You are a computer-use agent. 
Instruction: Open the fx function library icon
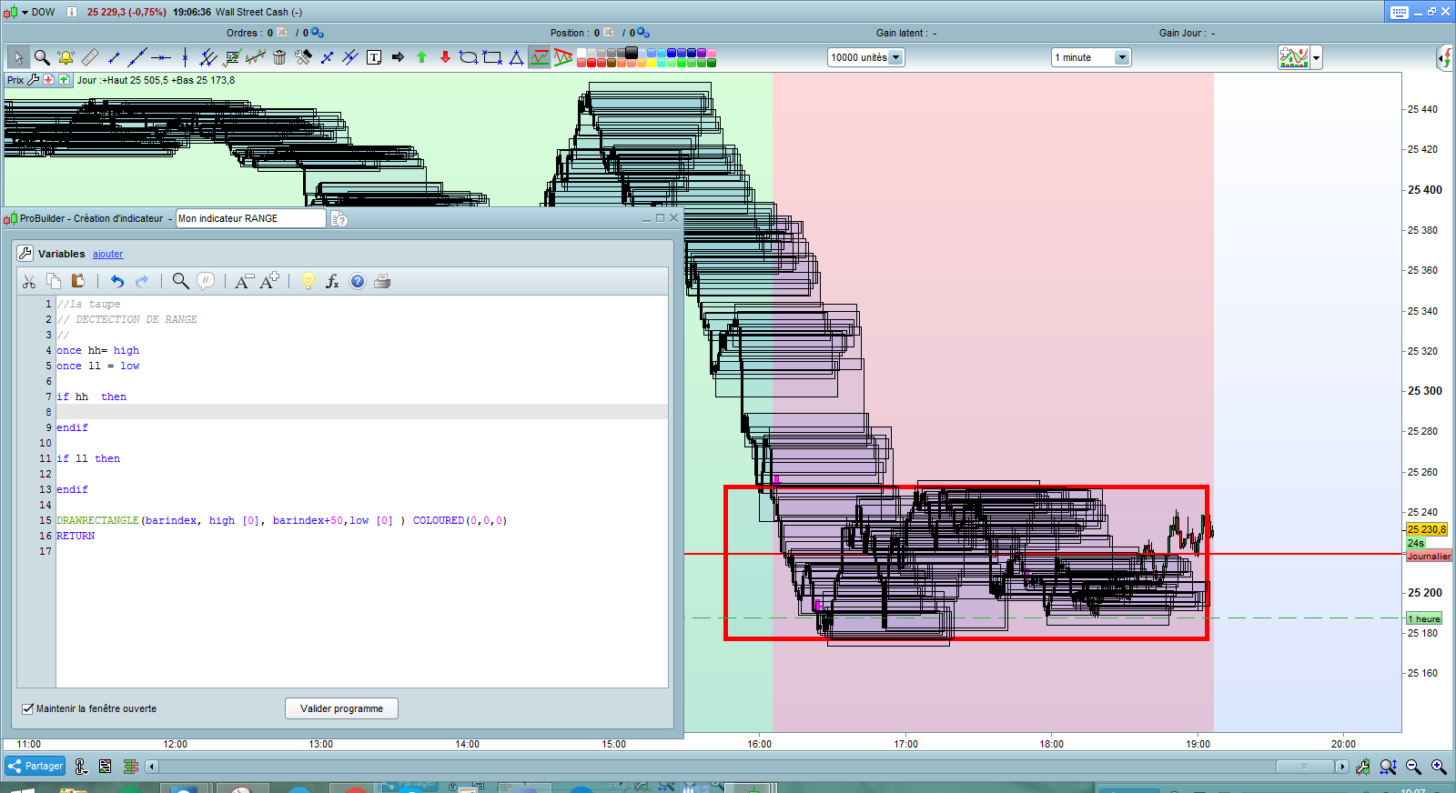tap(332, 281)
